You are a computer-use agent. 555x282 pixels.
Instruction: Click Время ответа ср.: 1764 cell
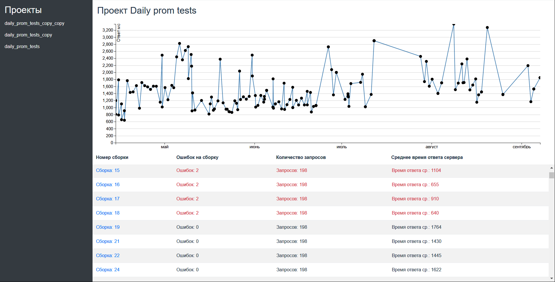(416, 227)
